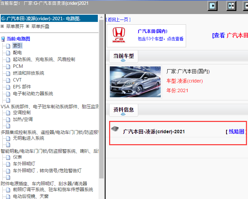Open the 索引 tree item
The image size is (248, 199).
coord(17,46)
